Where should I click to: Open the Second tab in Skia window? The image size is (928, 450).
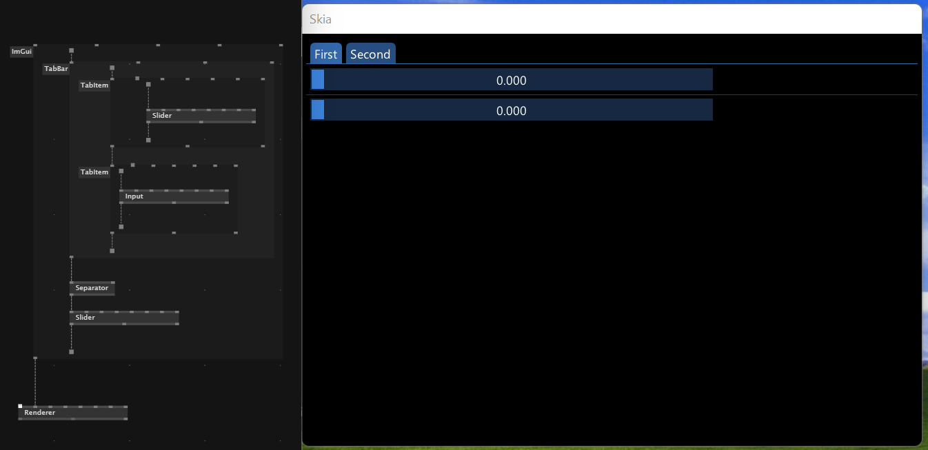370,54
